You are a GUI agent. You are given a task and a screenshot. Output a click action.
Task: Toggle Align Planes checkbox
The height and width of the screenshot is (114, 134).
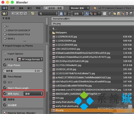tap(5, 65)
